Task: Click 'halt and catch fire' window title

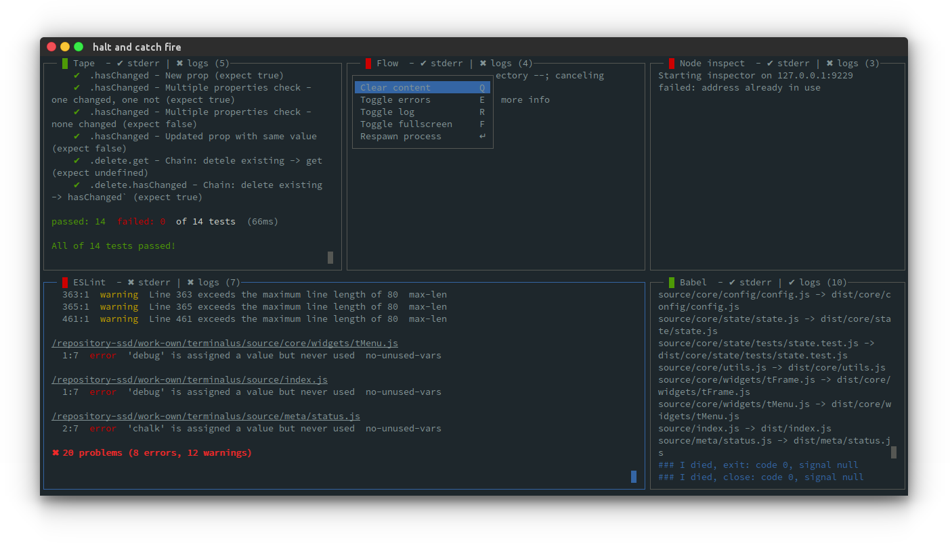Action: pyautogui.click(x=137, y=47)
